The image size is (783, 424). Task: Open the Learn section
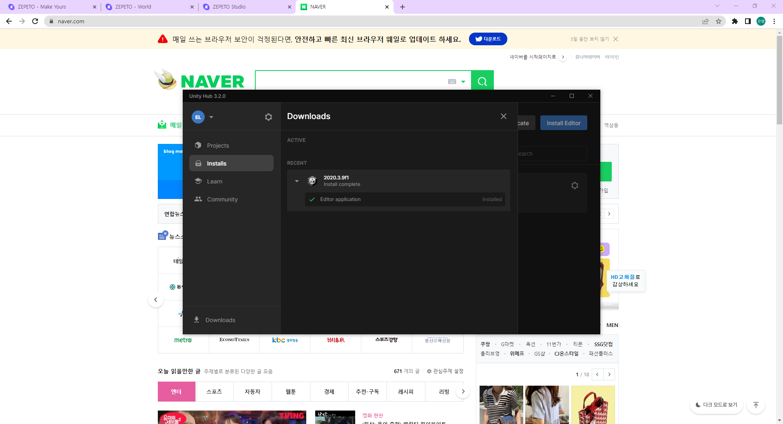(231, 181)
